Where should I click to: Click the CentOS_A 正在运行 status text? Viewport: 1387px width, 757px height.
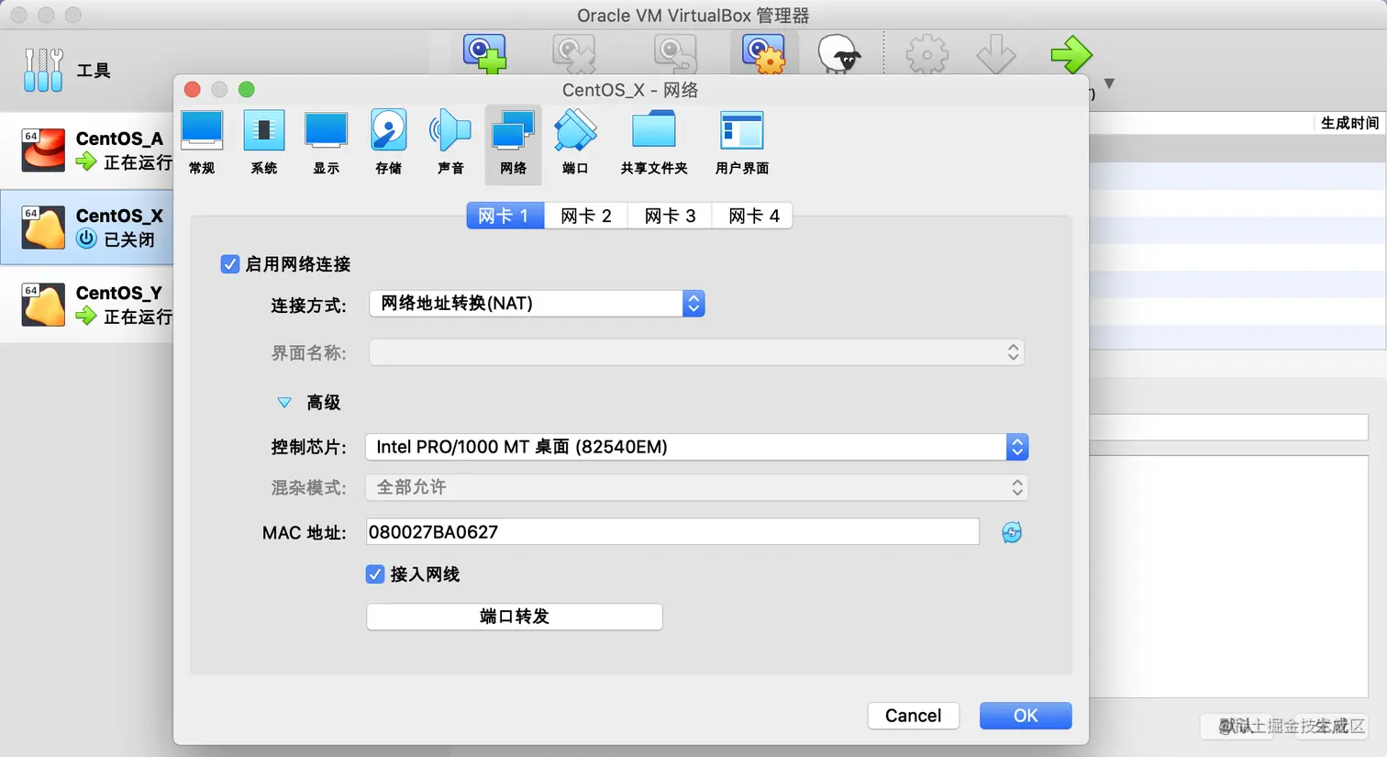click(x=138, y=162)
